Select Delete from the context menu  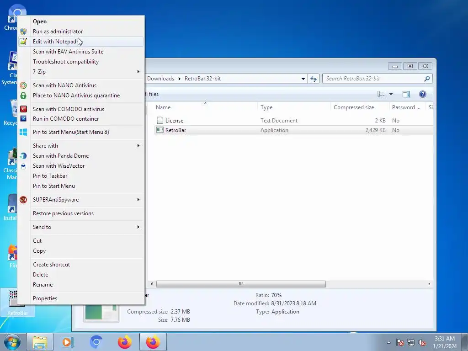click(x=40, y=275)
